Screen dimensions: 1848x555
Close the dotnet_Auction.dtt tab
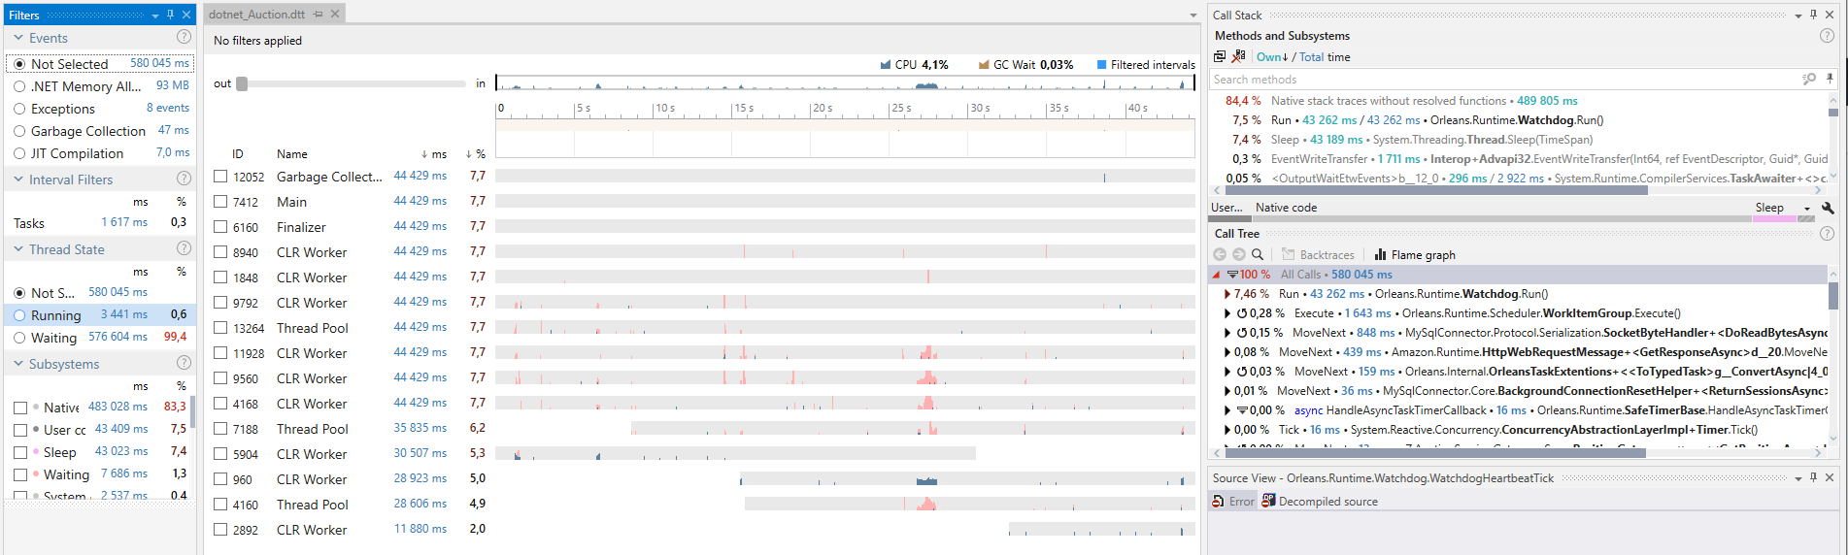(335, 15)
